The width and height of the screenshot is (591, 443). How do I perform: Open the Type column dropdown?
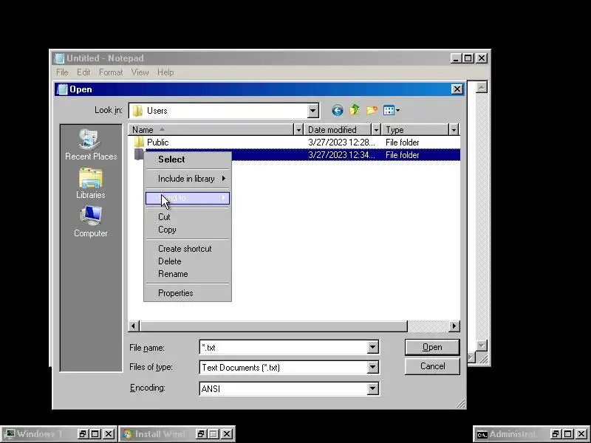(454, 130)
